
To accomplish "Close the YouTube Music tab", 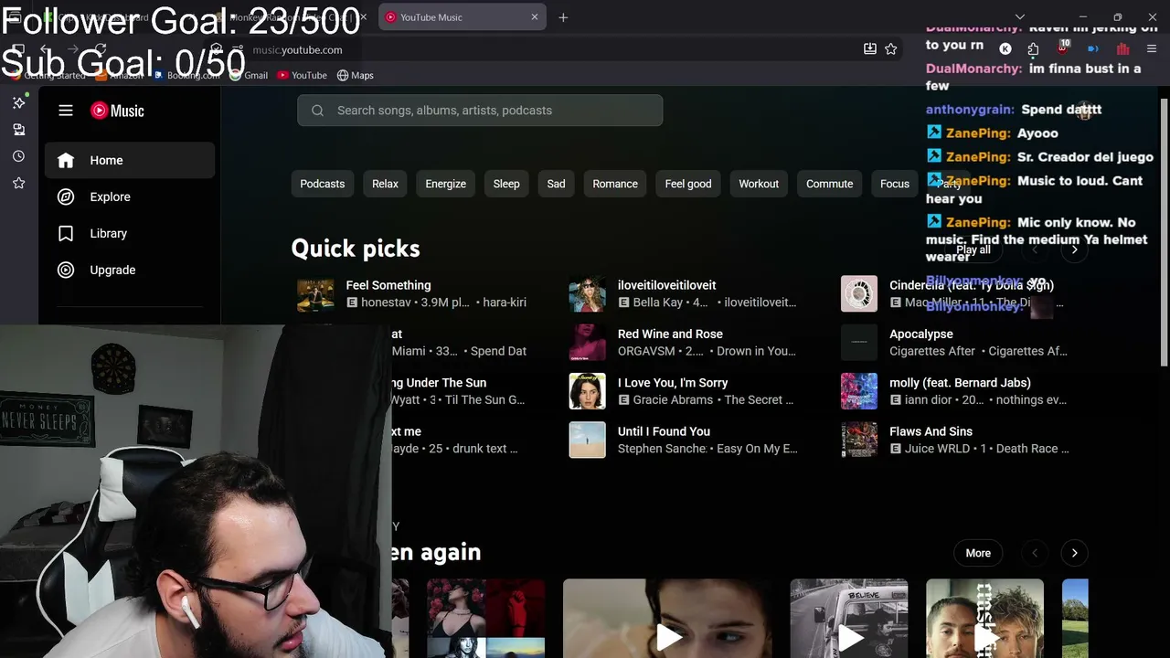I will (535, 17).
